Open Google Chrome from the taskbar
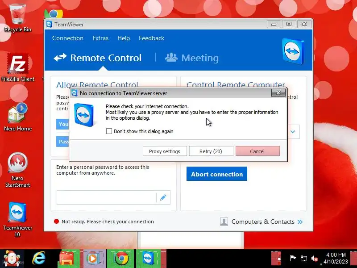The image size is (357, 268). tap(121, 259)
